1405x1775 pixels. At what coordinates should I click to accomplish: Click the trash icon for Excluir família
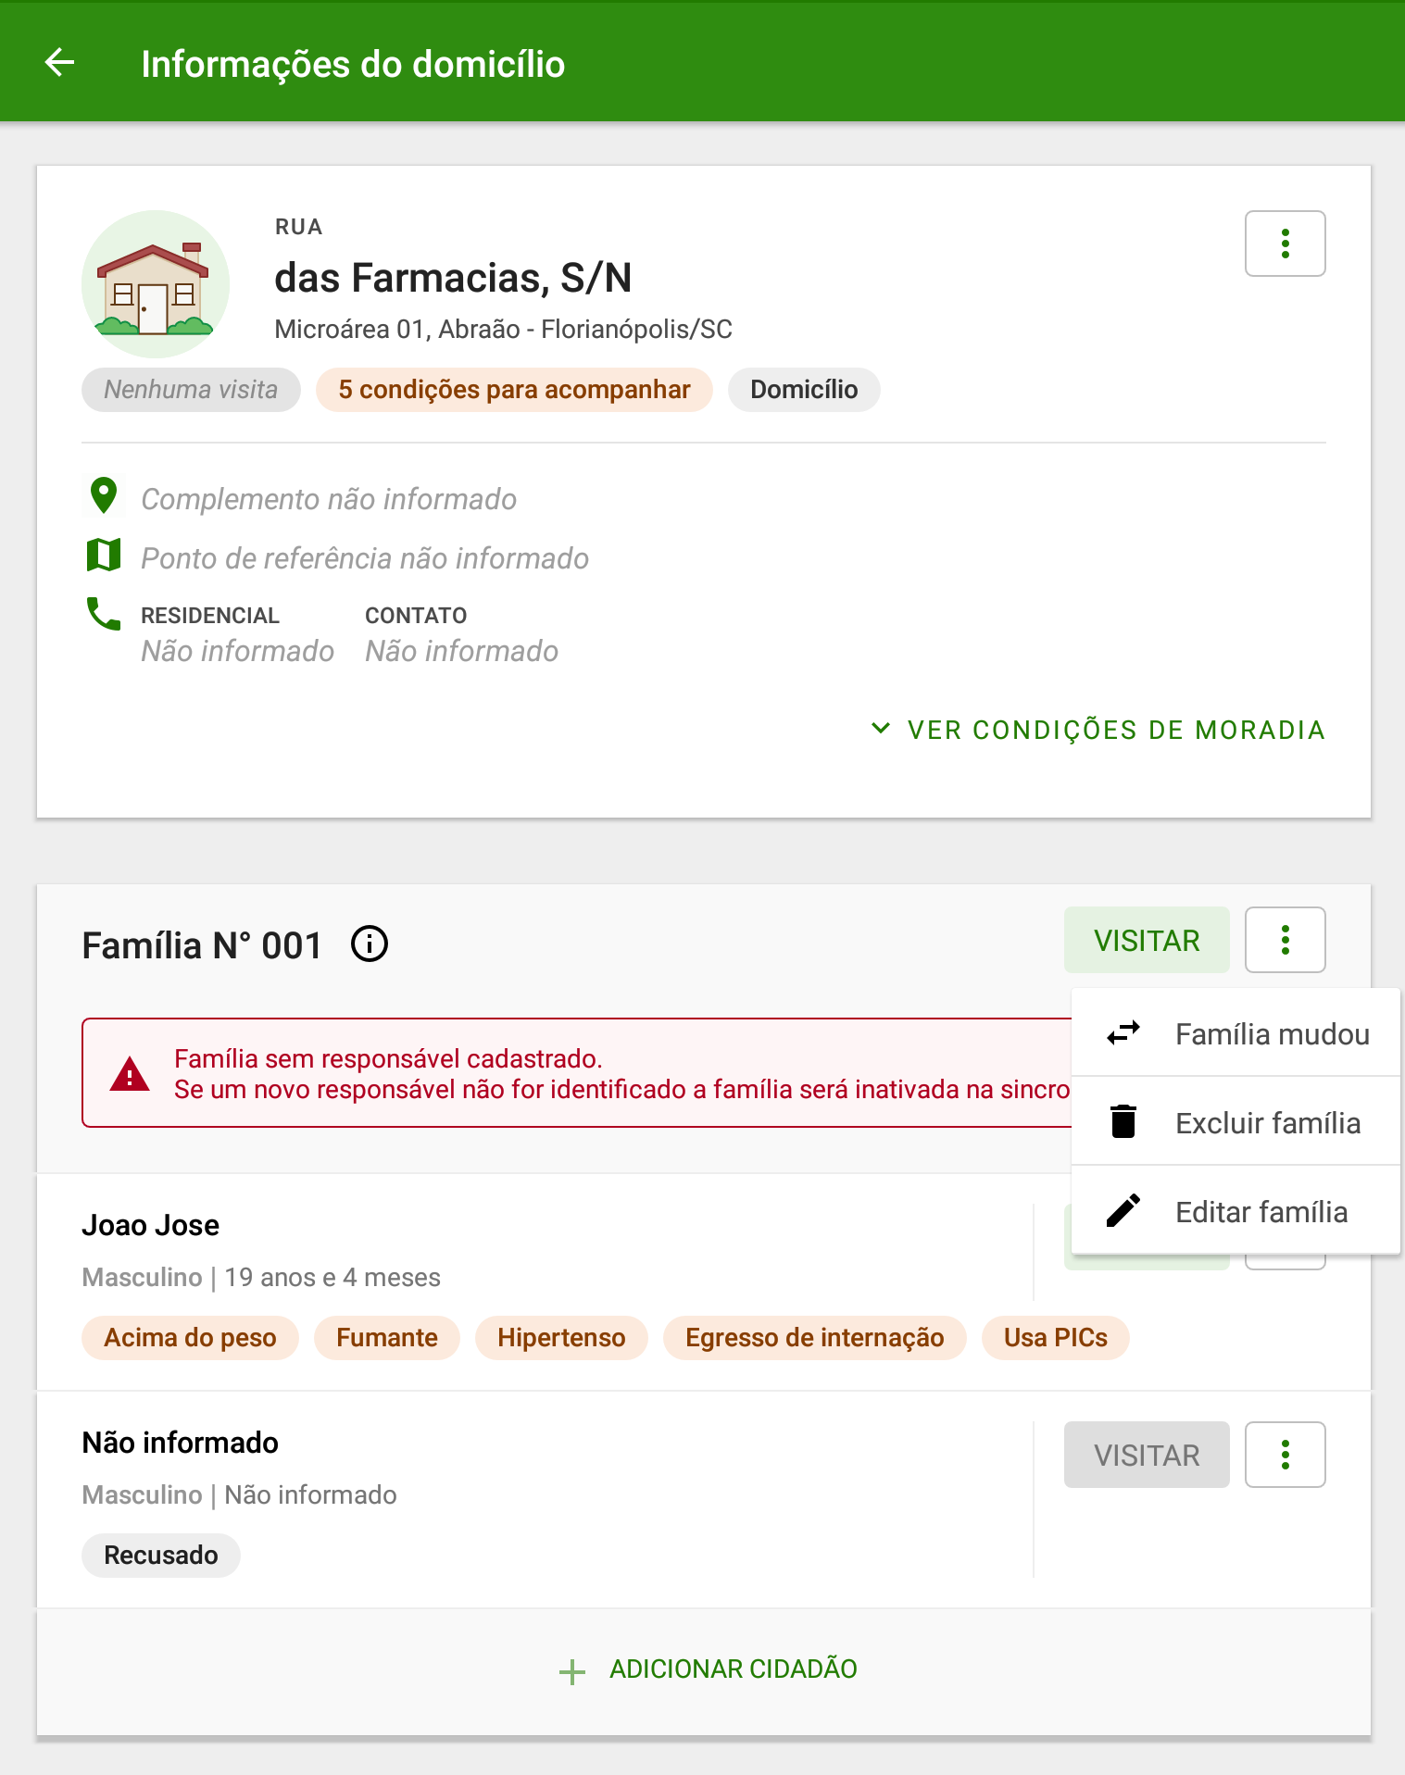(x=1123, y=1121)
